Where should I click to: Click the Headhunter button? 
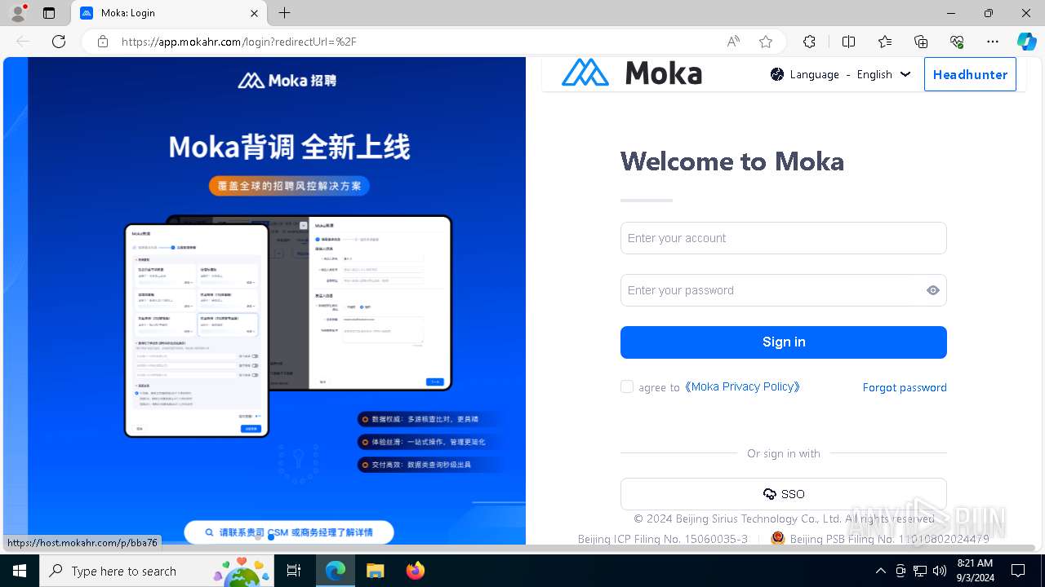click(x=970, y=74)
